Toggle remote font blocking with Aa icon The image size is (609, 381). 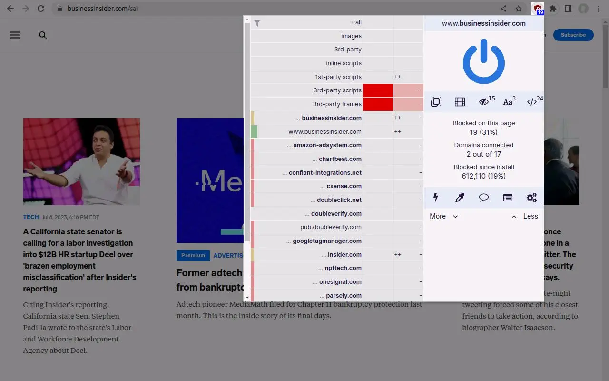508,101
